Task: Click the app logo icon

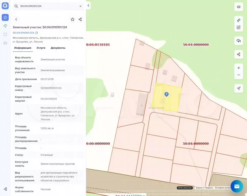Action: coord(5,6)
